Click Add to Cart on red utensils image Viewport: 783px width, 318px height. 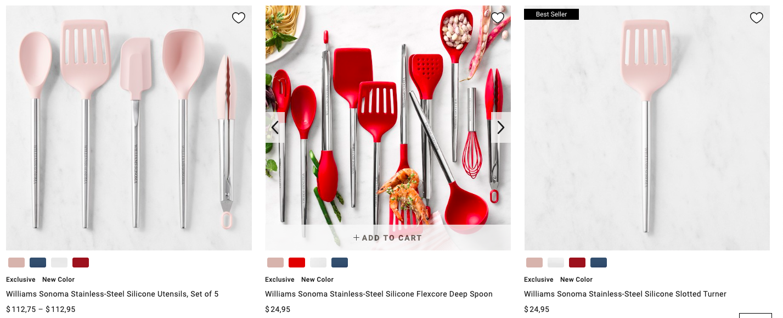click(388, 238)
